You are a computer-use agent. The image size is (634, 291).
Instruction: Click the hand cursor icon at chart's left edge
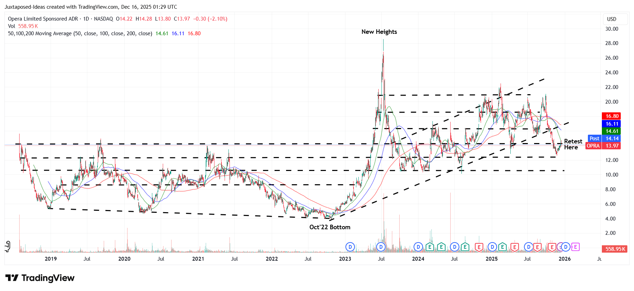pos(7,246)
